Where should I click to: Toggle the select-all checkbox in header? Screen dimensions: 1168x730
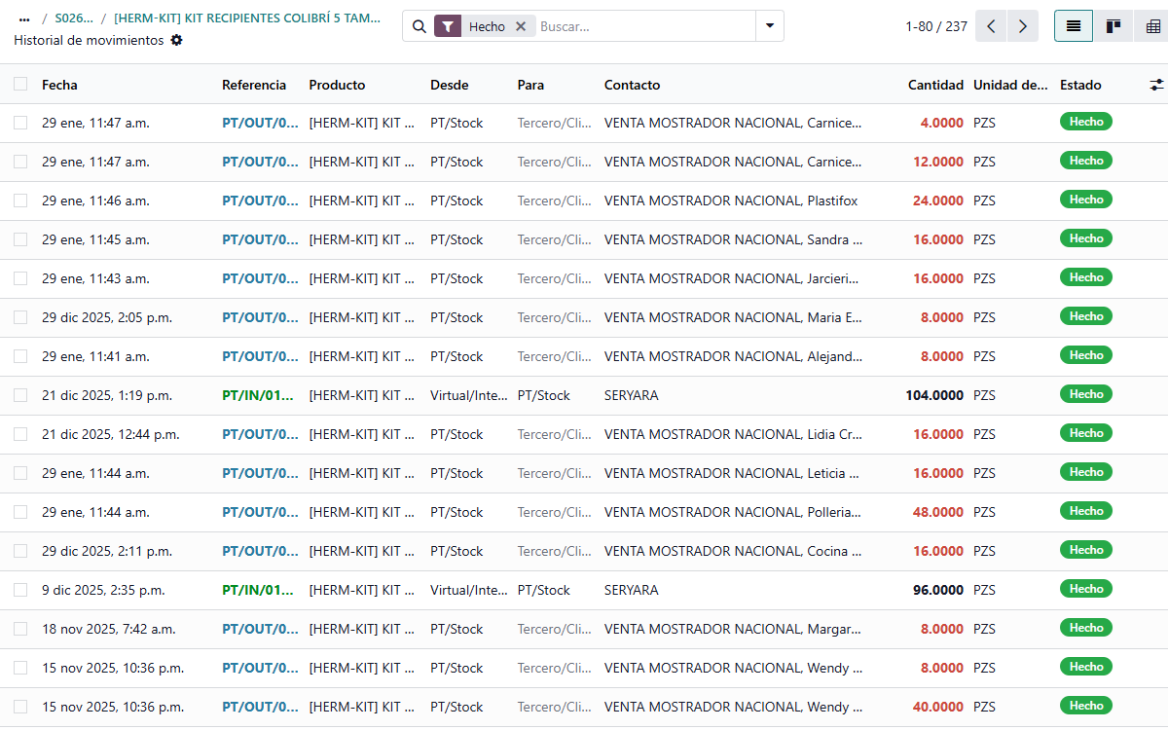[x=20, y=85]
